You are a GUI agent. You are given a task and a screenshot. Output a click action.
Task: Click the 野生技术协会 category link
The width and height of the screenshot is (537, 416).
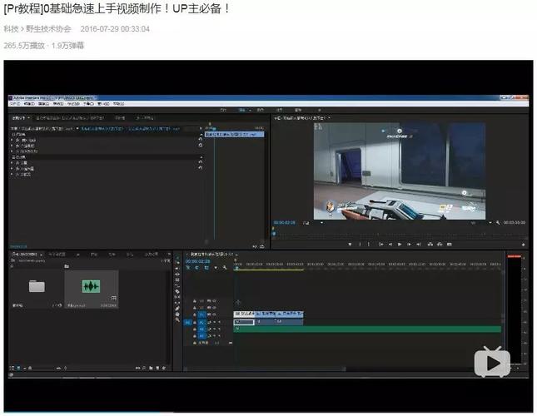(x=48, y=29)
